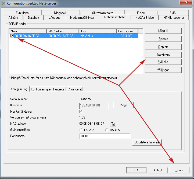Click the Uppdatera firmware button
Viewport: 194px width, 179px height.
tap(147, 142)
